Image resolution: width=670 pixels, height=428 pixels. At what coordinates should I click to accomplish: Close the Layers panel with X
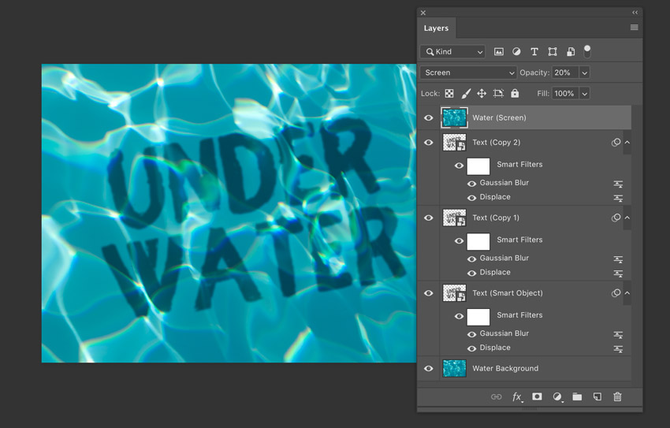tap(423, 13)
